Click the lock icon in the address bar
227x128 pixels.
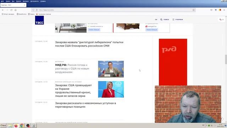(x=37, y=10)
